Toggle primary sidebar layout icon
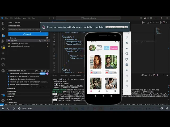 tap(141, 18)
